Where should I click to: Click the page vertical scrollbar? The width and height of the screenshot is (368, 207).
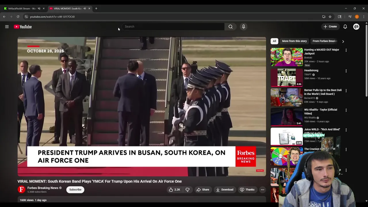366,60
